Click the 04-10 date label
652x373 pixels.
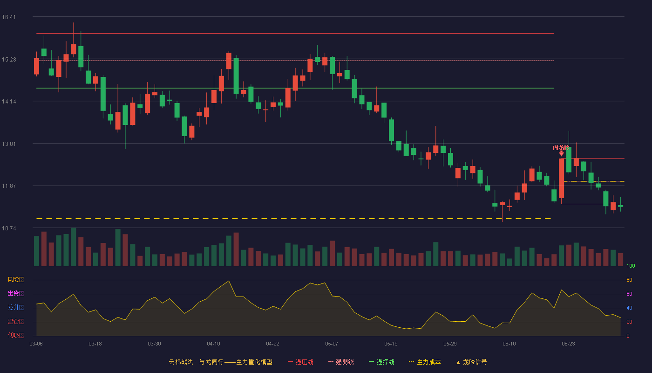coord(213,344)
